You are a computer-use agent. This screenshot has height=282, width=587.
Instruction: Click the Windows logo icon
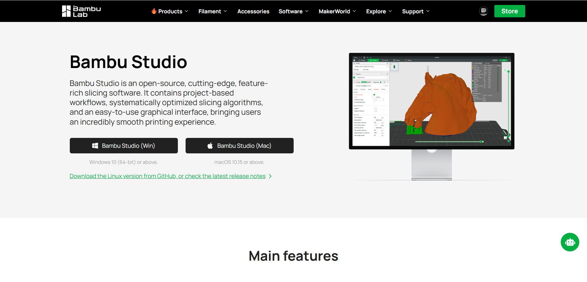tap(95, 146)
